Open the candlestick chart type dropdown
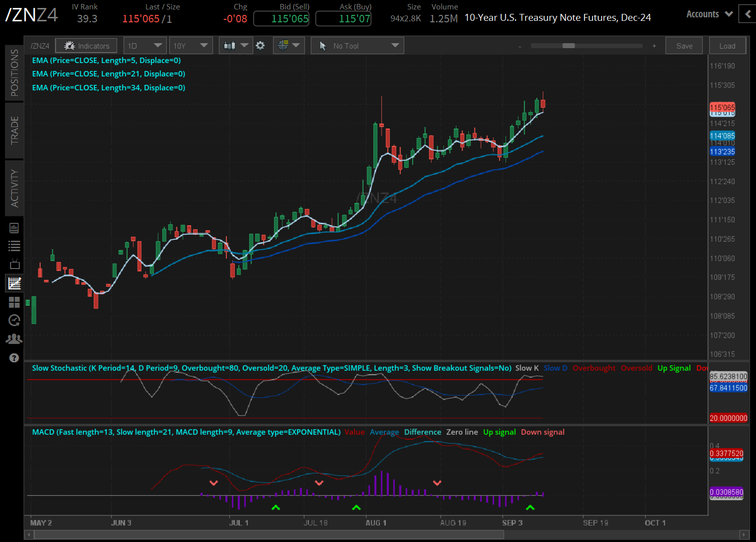The width and height of the screenshot is (756, 542). pyautogui.click(x=235, y=46)
